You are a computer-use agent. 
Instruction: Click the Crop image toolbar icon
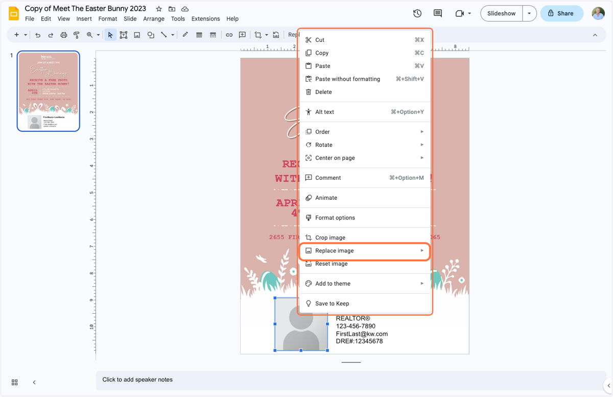(x=258, y=35)
